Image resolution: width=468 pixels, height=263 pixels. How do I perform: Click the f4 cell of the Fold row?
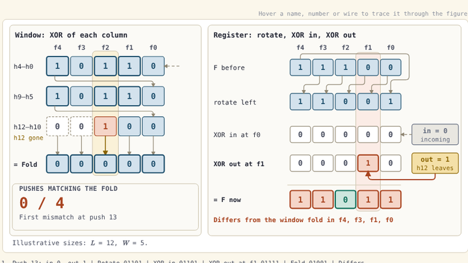pyautogui.click(x=57, y=164)
